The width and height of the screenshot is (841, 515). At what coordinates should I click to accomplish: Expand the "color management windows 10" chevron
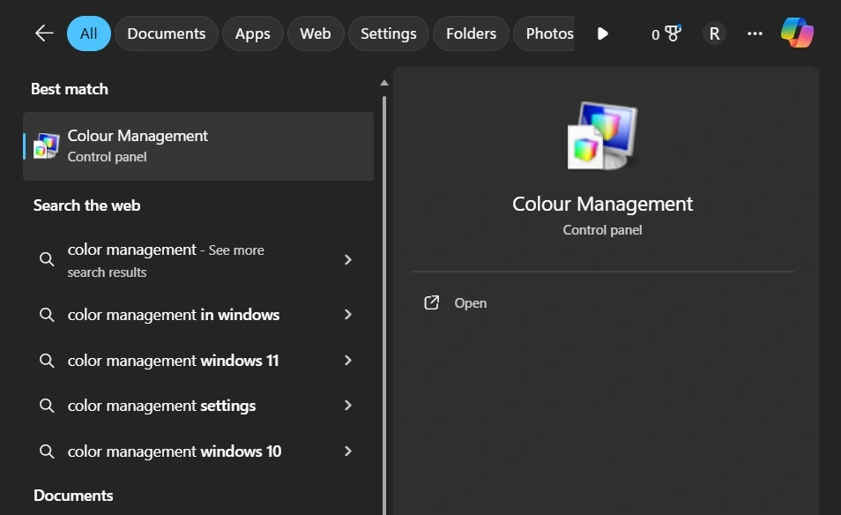coord(347,451)
